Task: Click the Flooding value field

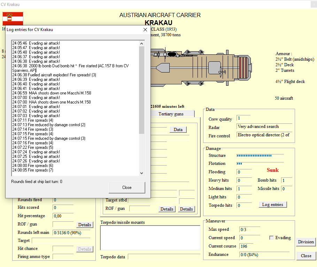Action: tap(244, 172)
